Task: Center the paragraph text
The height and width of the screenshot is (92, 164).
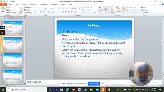Action: (66, 12)
